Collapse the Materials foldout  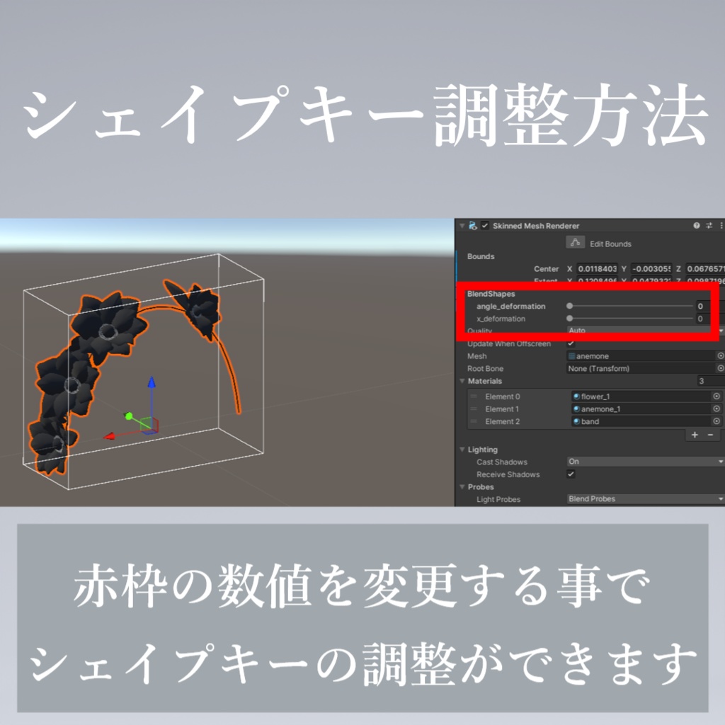pos(463,381)
